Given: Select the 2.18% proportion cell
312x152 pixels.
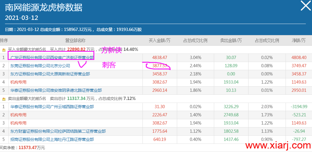Looking at the screenshot, I should (195, 74).
